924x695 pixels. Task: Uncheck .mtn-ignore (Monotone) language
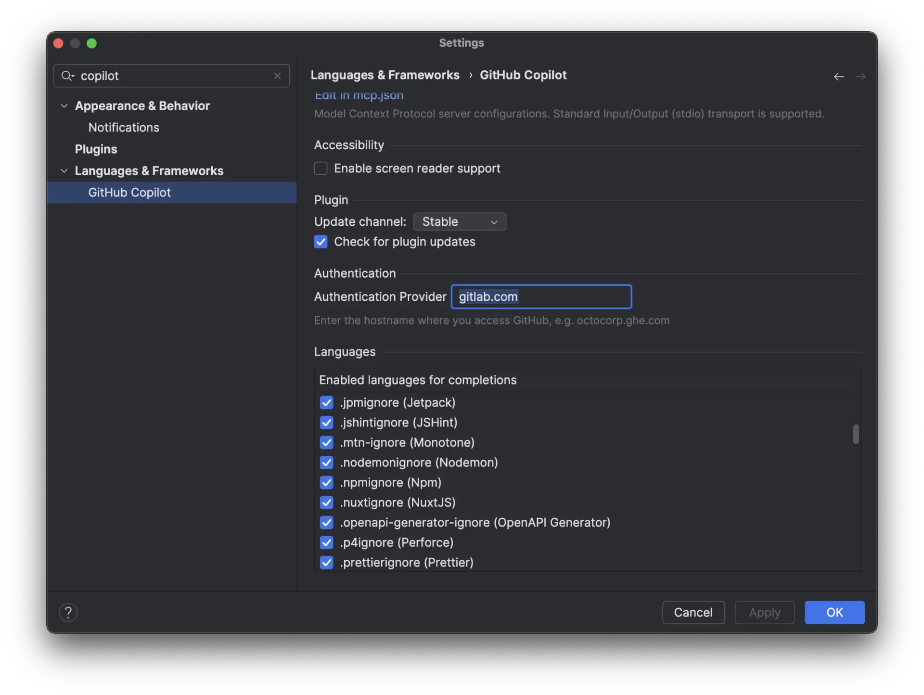(326, 442)
